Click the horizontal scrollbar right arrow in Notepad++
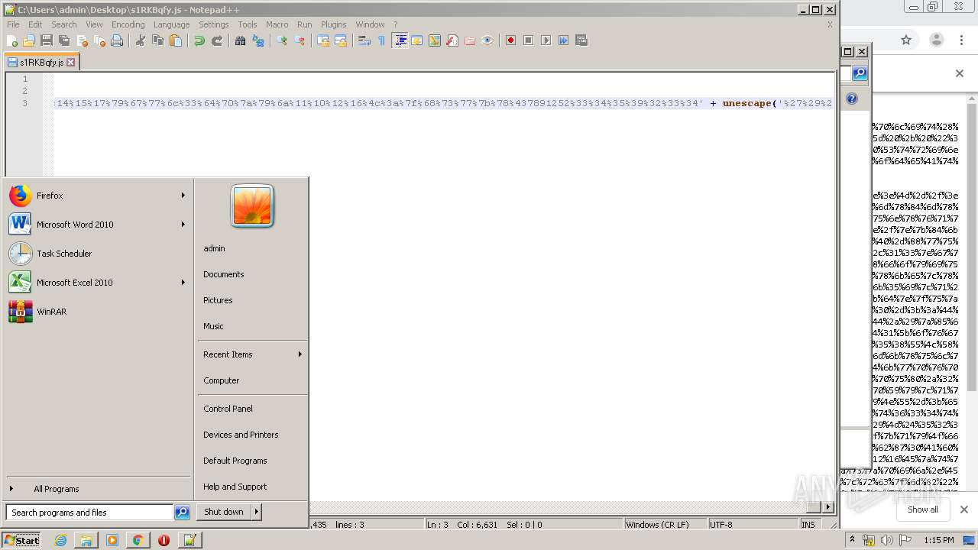This screenshot has height=550, width=978. click(x=827, y=506)
